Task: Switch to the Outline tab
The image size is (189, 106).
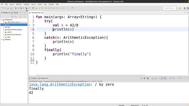Action: 15,13
